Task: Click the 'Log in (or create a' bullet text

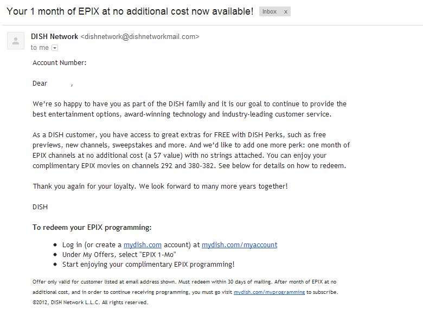Action: coord(92,245)
